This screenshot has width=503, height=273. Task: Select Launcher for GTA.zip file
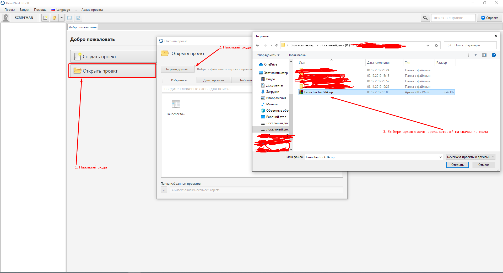(x=318, y=92)
